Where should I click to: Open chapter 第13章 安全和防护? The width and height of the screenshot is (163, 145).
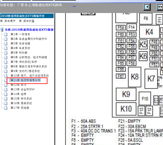click(22, 89)
